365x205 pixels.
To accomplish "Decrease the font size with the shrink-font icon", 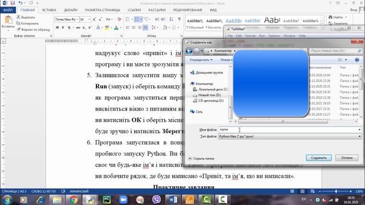I will tap(100, 19).
